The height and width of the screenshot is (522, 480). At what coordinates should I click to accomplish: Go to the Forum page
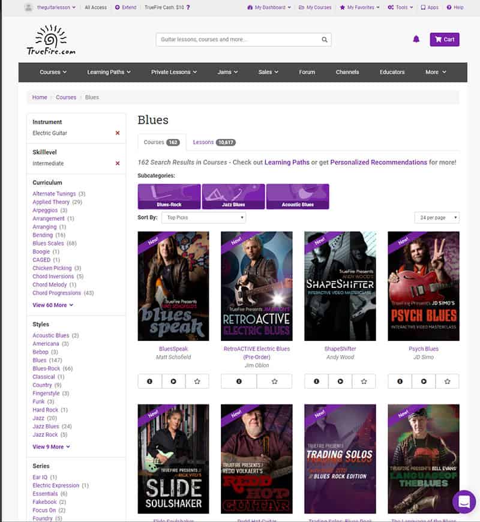click(x=307, y=72)
